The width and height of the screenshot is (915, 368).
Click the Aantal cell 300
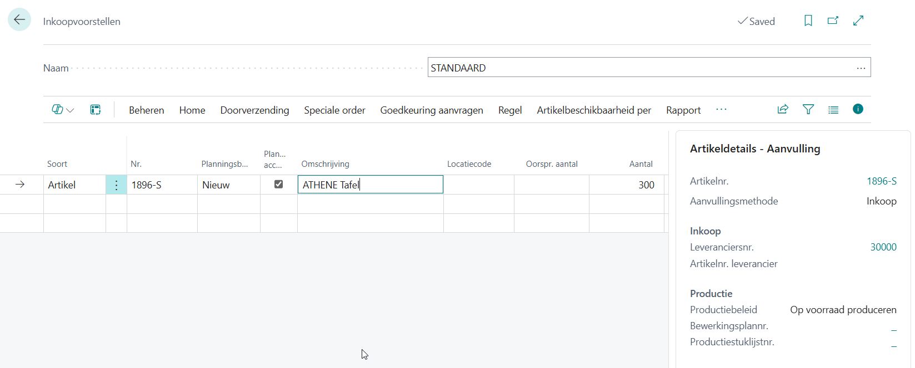(627, 185)
